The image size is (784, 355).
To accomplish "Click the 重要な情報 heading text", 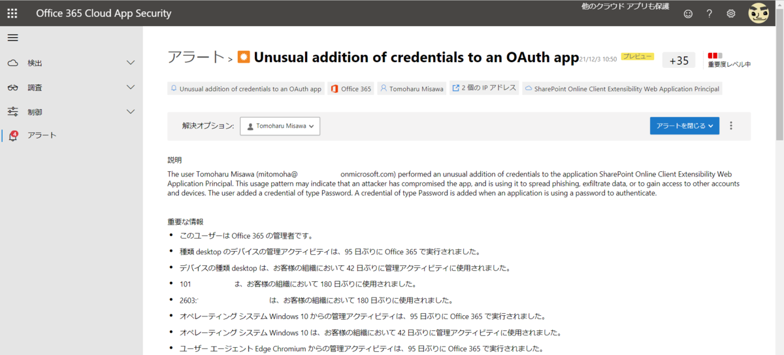I will point(186,222).
